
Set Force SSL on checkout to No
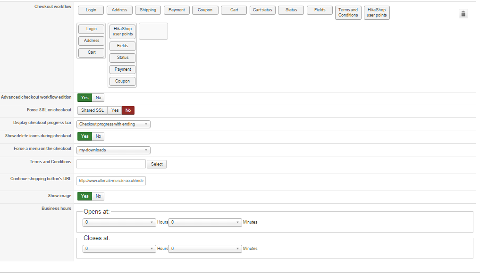pyautogui.click(x=128, y=110)
